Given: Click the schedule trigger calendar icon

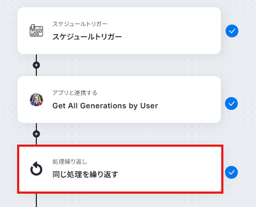Looking at the screenshot, I should tap(36, 30).
